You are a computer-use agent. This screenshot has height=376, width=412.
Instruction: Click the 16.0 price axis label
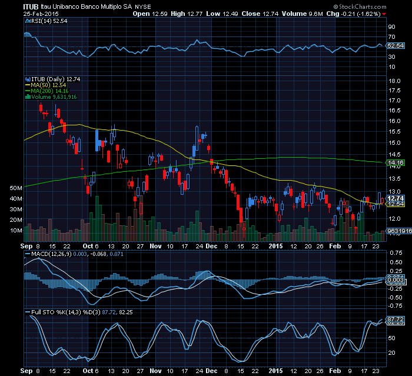[394, 121]
